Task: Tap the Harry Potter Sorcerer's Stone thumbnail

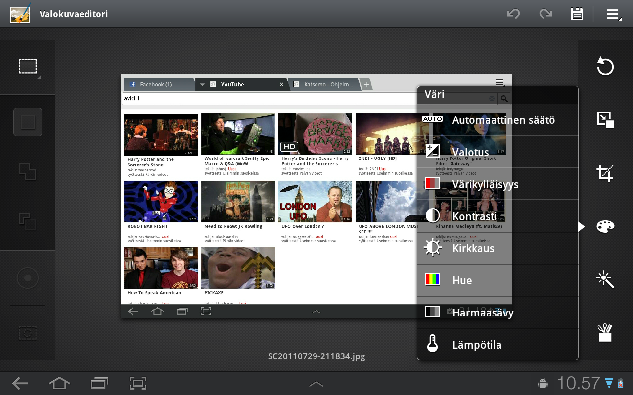Action: click(161, 134)
